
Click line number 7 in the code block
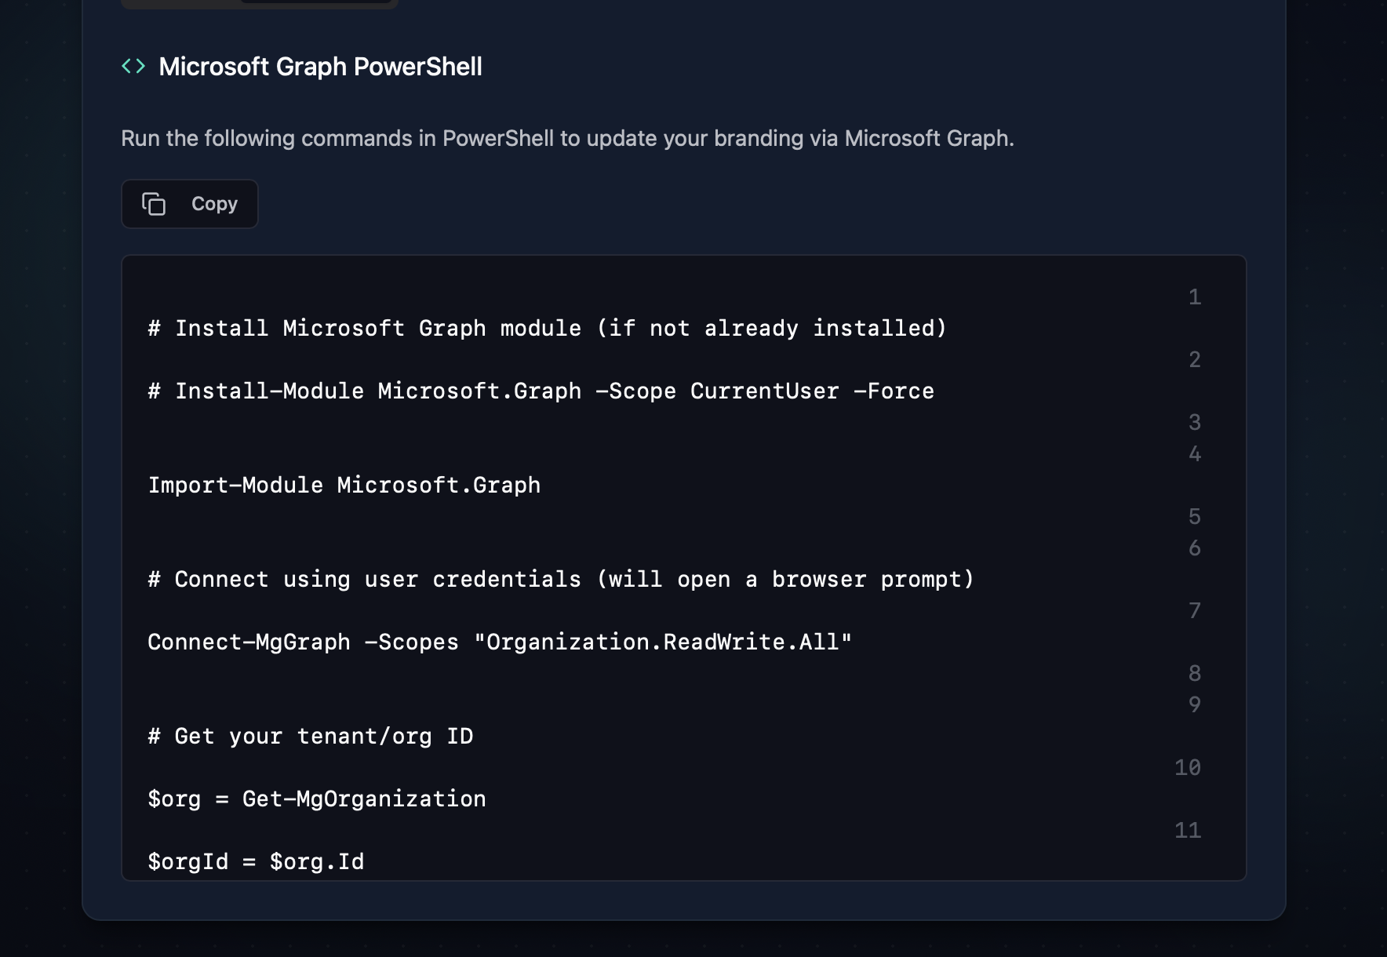(x=1194, y=609)
